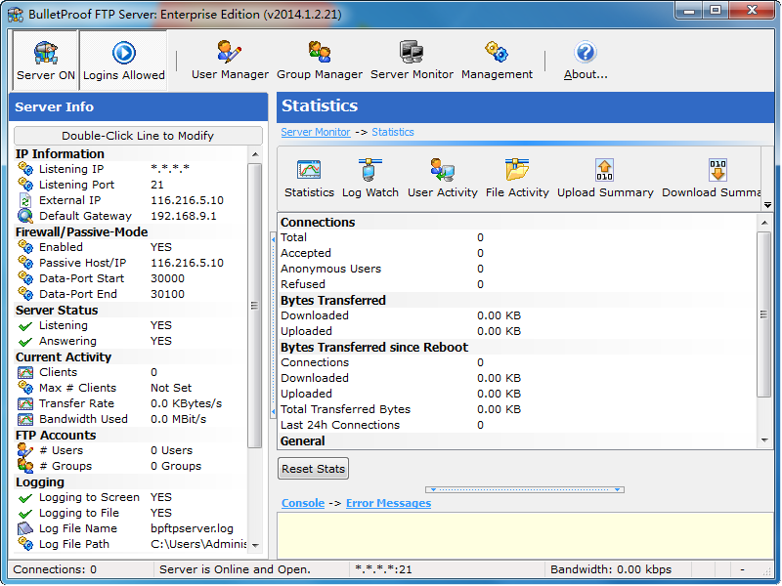Click the Double-Click Line to Modify header
This screenshot has width=782, height=586.
(138, 136)
